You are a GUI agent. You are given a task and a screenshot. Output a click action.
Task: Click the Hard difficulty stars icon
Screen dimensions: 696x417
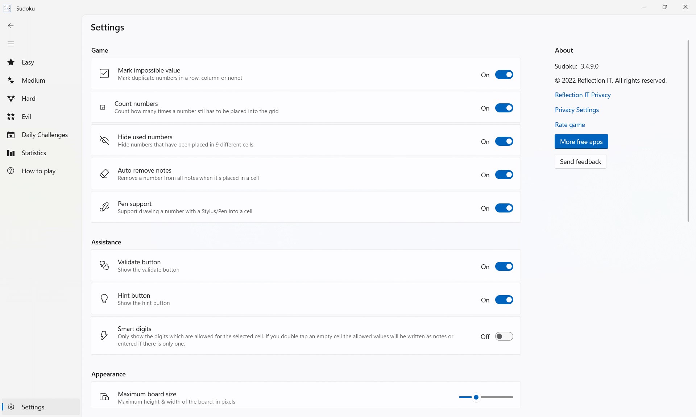11,99
